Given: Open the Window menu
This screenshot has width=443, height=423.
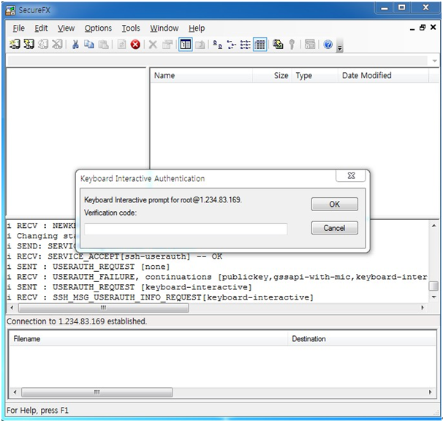Looking at the screenshot, I should (164, 28).
